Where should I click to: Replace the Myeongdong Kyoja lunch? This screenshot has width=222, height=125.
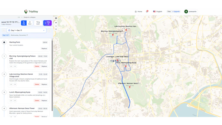(44, 101)
